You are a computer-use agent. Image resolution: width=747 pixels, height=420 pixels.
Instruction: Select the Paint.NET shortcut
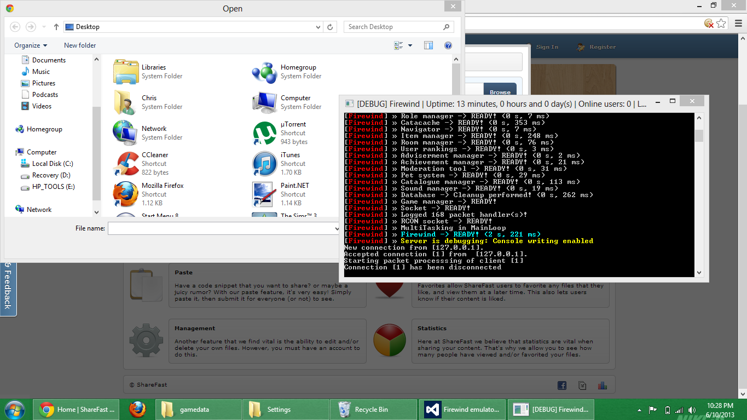tap(265, 194)
